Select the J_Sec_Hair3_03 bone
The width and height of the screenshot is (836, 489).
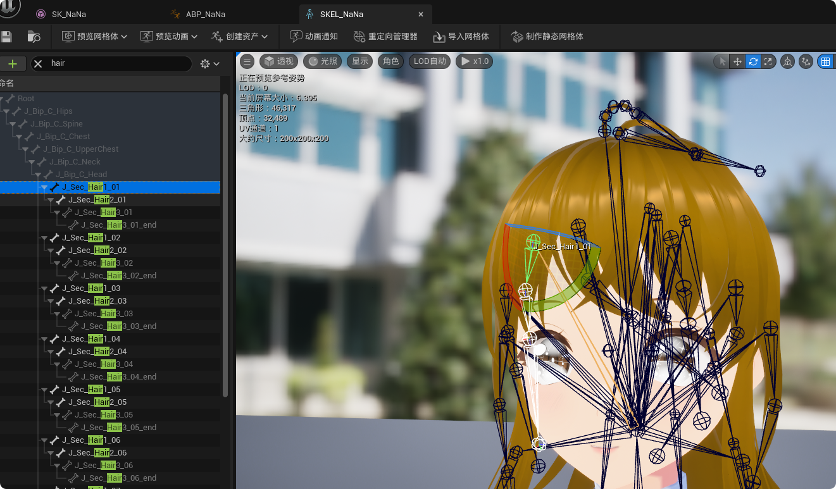point(104,314)
